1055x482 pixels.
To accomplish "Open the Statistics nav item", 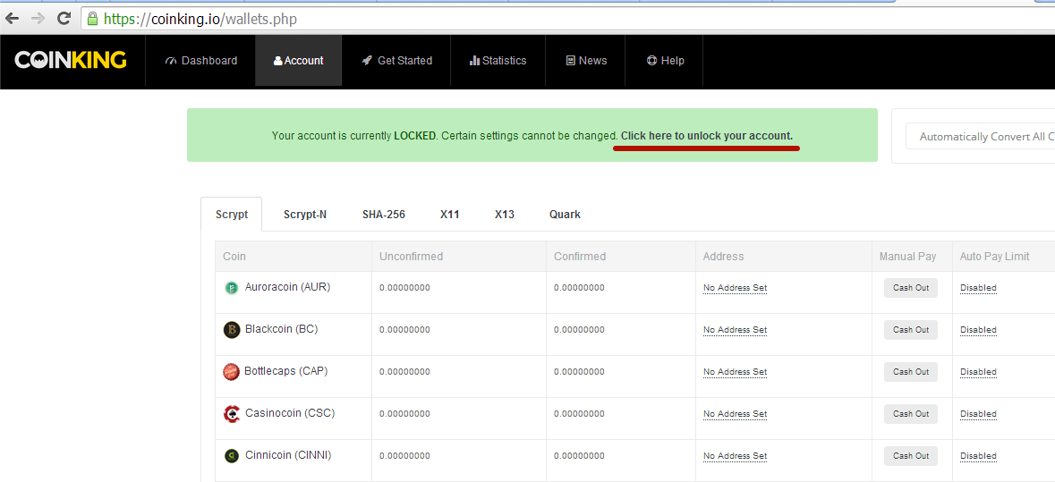I will tap(498, 61).
